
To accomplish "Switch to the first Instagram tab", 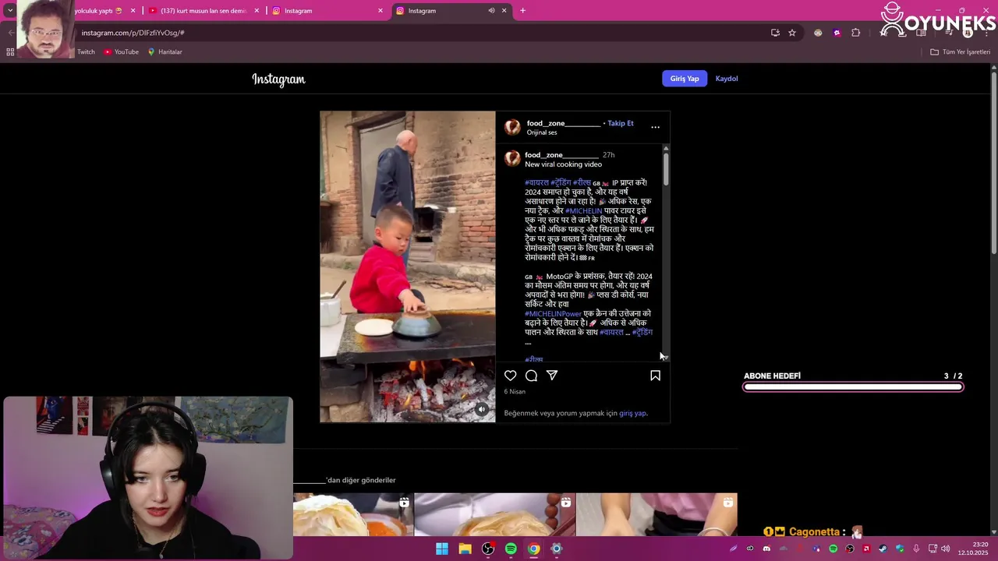I will pyautogui.click(x=327, y=11).
